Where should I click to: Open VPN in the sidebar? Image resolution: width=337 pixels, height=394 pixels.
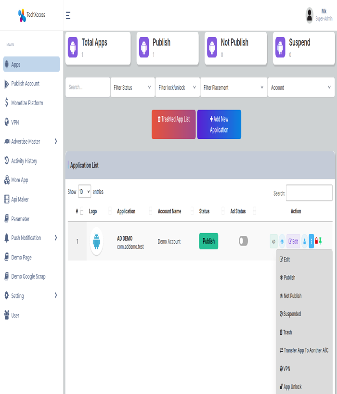[x=31, y=123]
